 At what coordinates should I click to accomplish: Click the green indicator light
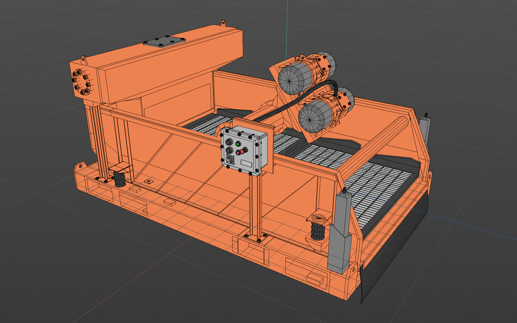tap(238, 144)
